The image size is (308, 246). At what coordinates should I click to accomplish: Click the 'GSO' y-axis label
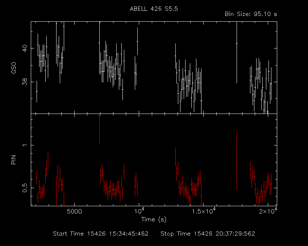click(13, 68)
